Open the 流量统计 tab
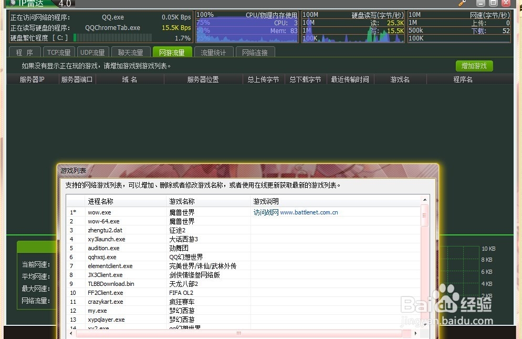 tap(213, 53)
